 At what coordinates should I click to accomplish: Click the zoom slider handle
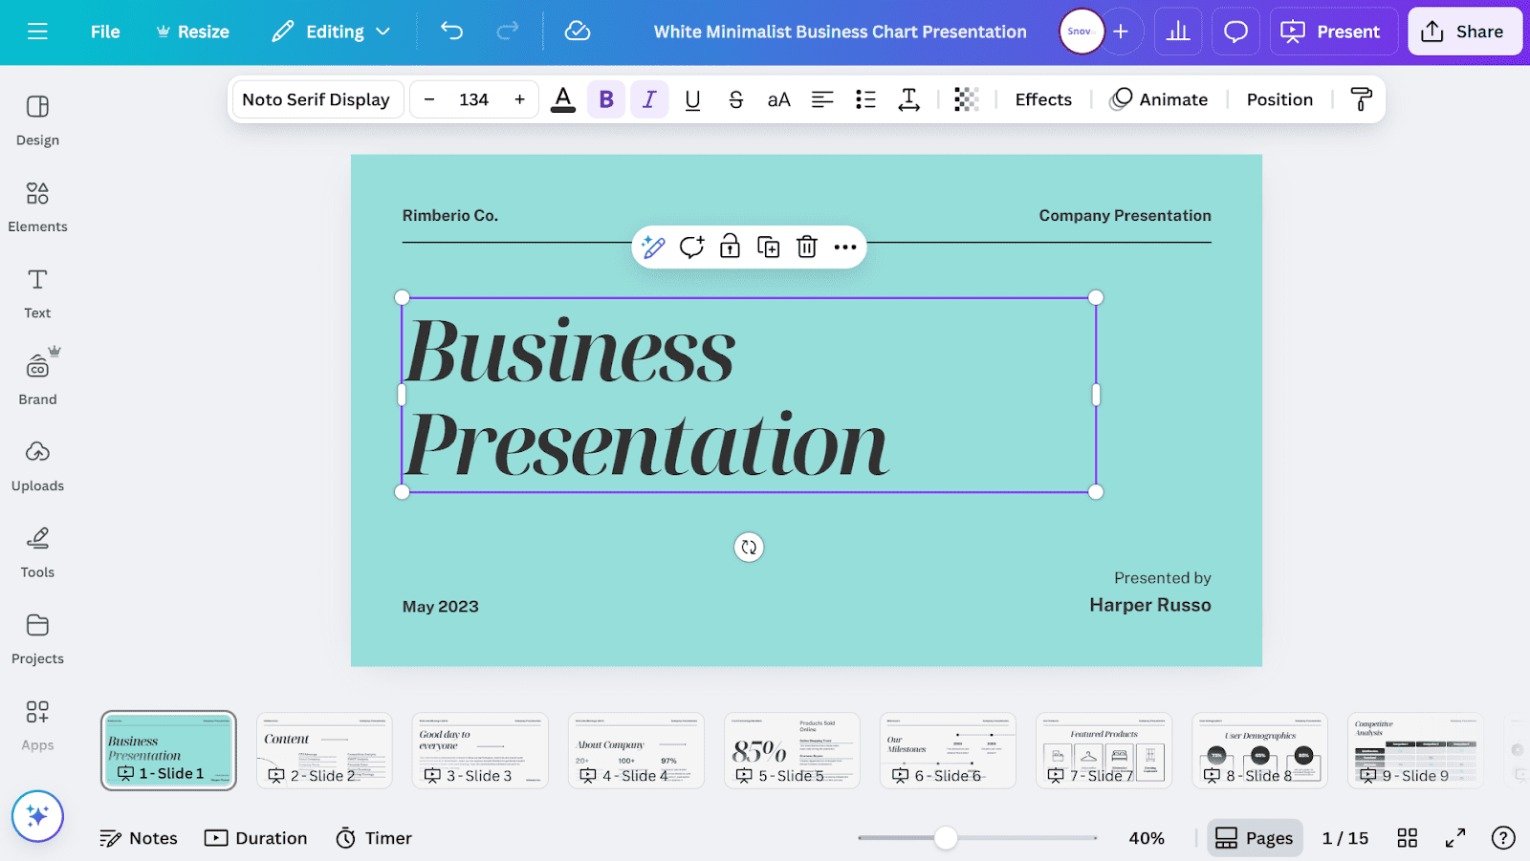946,838
